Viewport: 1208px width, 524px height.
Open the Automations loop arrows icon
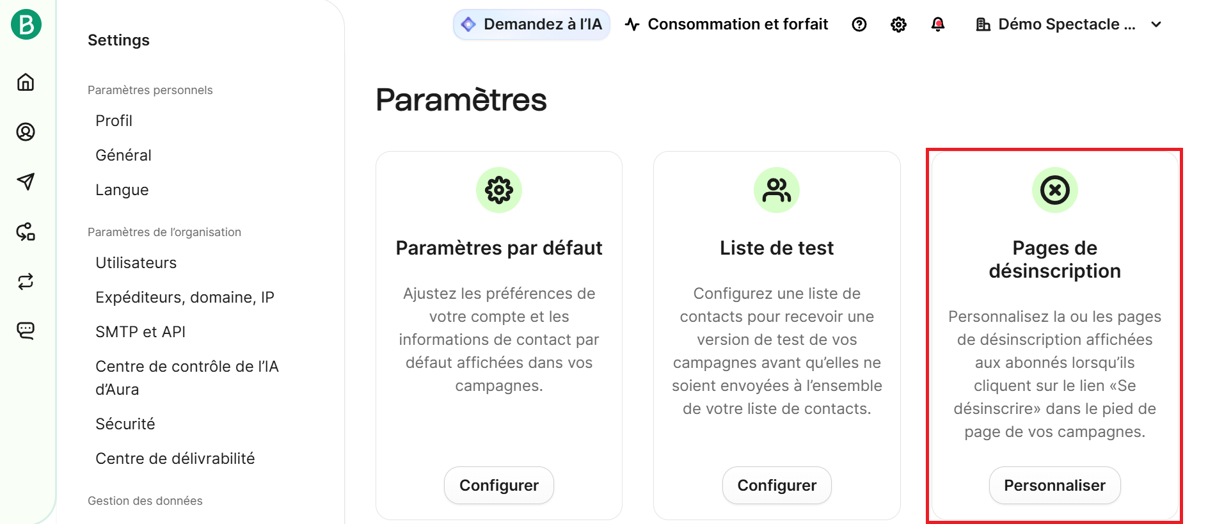pyautogui.click(x=26, y=282)
